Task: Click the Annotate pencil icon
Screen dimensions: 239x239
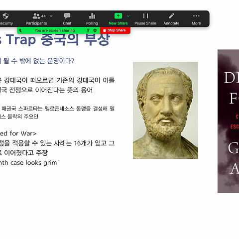Action: click(x=171, y=16)
